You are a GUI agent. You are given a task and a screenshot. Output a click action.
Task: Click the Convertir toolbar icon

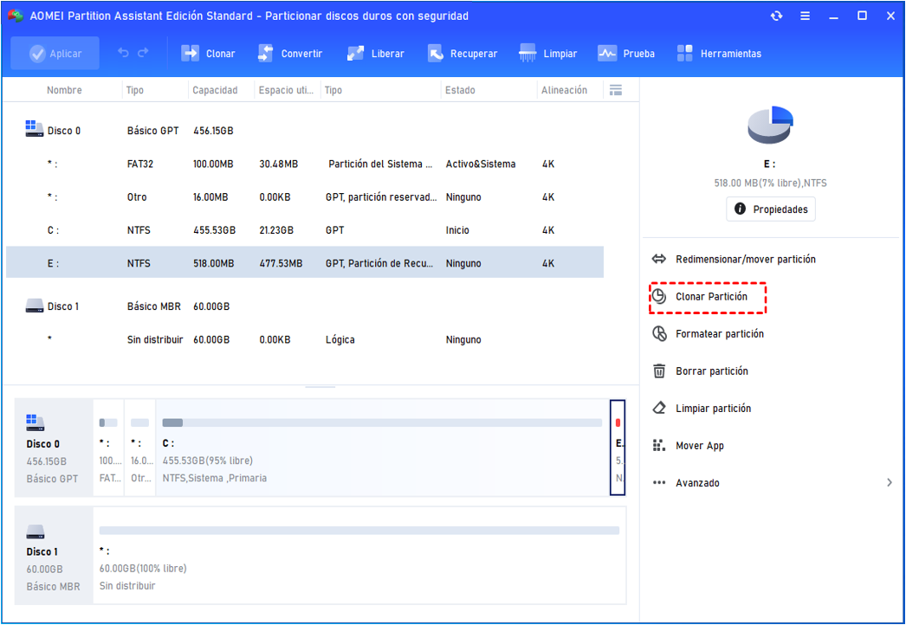point(265,53)
